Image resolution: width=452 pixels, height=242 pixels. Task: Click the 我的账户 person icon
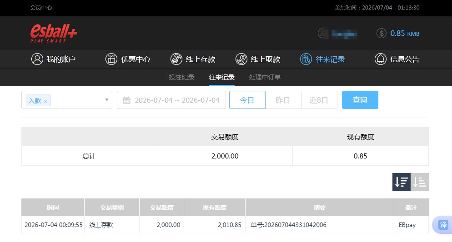(x=37, y=59)
